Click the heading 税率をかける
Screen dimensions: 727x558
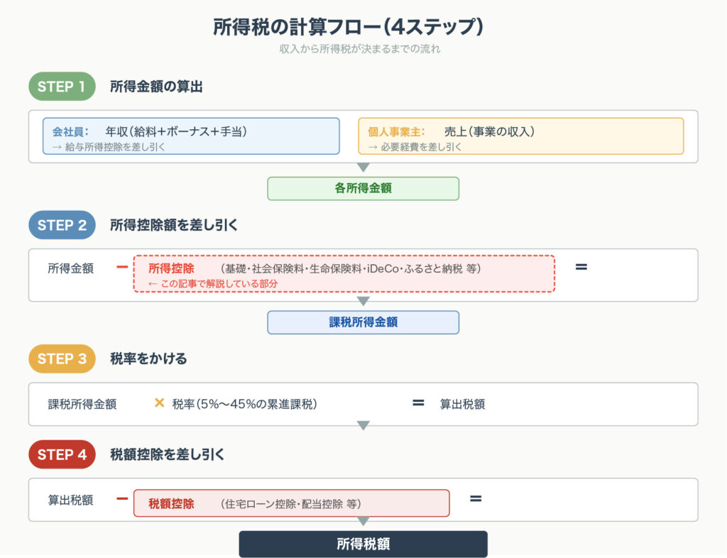pos(148,359)
